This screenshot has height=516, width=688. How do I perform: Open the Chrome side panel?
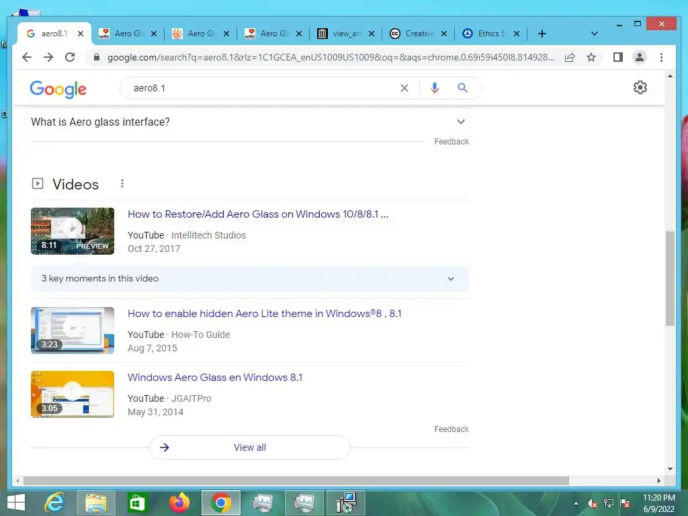click(618, 58)
